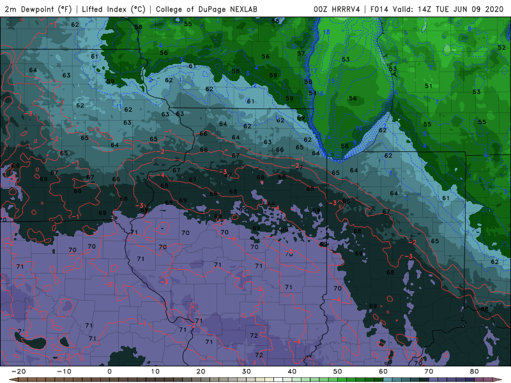Click the 10 label below the color scale
This screenshot has width=511, height=383.
(x=155, y=372)
